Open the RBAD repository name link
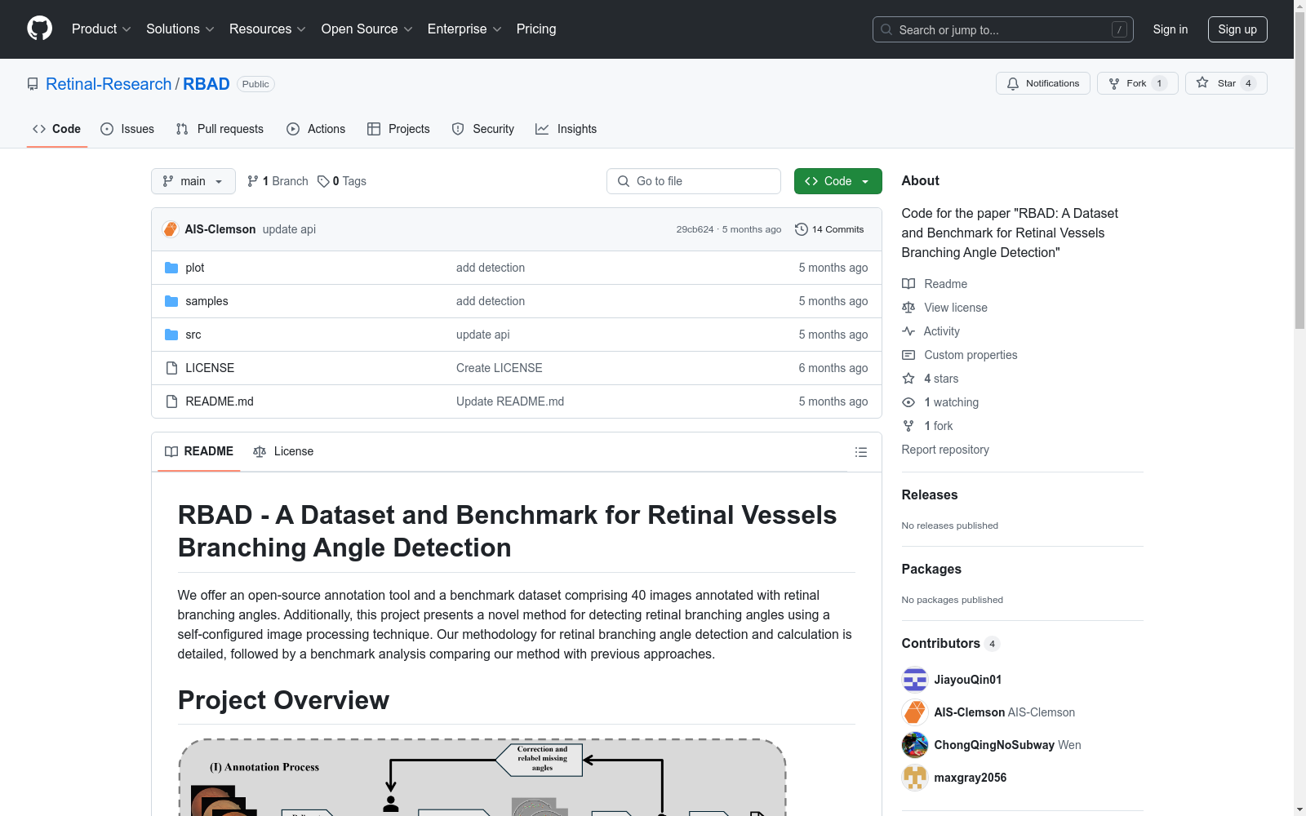Image resolution: width=1306 pixels, height=816 pixels. click(207, 84)
